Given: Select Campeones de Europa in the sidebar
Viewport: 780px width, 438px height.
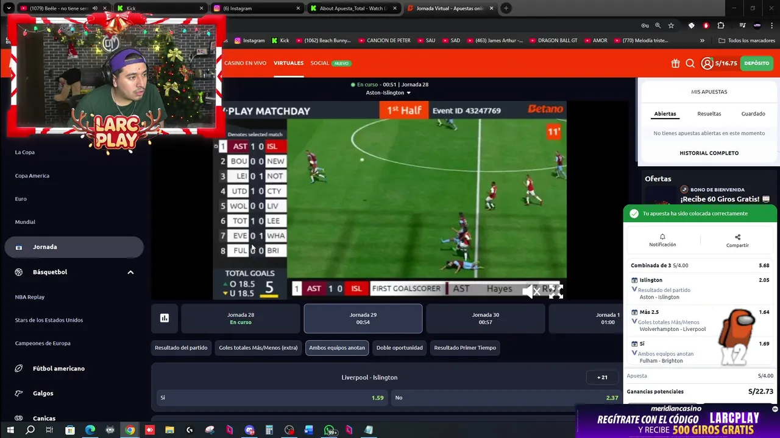Looking at the screenshot, I should [x=43, y=343].
